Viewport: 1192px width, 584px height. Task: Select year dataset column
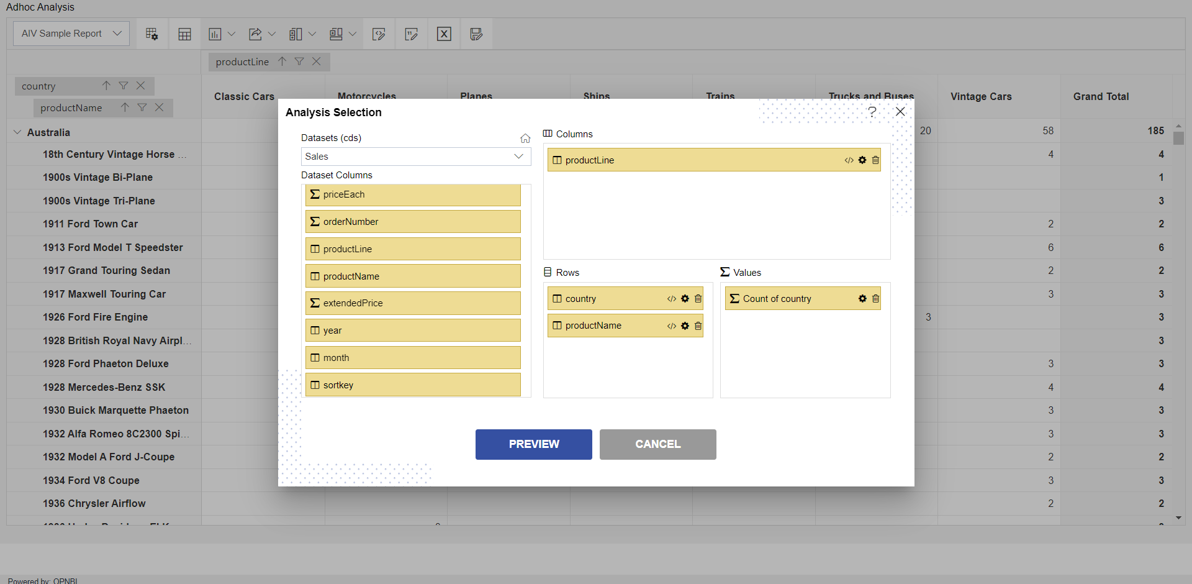point(413,331)
